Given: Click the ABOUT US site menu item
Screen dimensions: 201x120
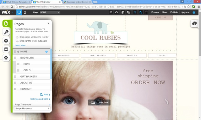Looking at the screenshot, I should 132,56.
